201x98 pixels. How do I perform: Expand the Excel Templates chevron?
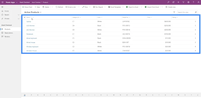click(123, 7)
